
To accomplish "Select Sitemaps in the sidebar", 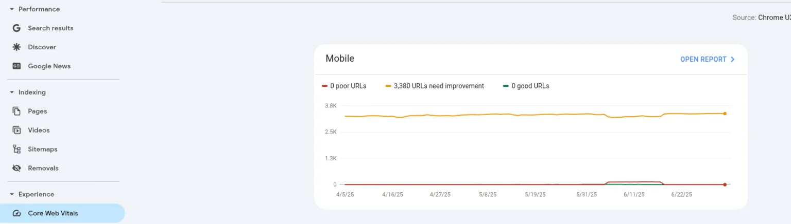I will [42, 150].
